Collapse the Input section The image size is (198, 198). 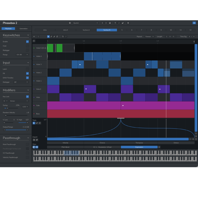(x=28, y=63)
